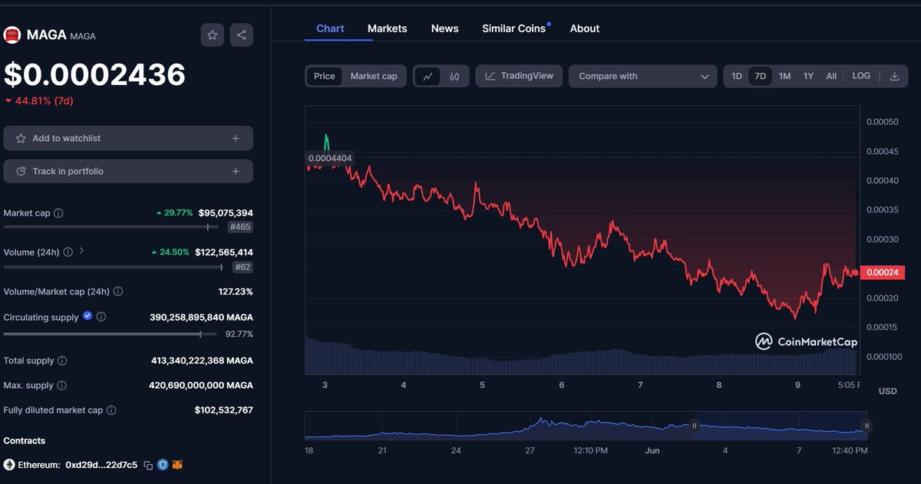Click right handle of range slider
This screenshot has height=484, width=921.
867,425
